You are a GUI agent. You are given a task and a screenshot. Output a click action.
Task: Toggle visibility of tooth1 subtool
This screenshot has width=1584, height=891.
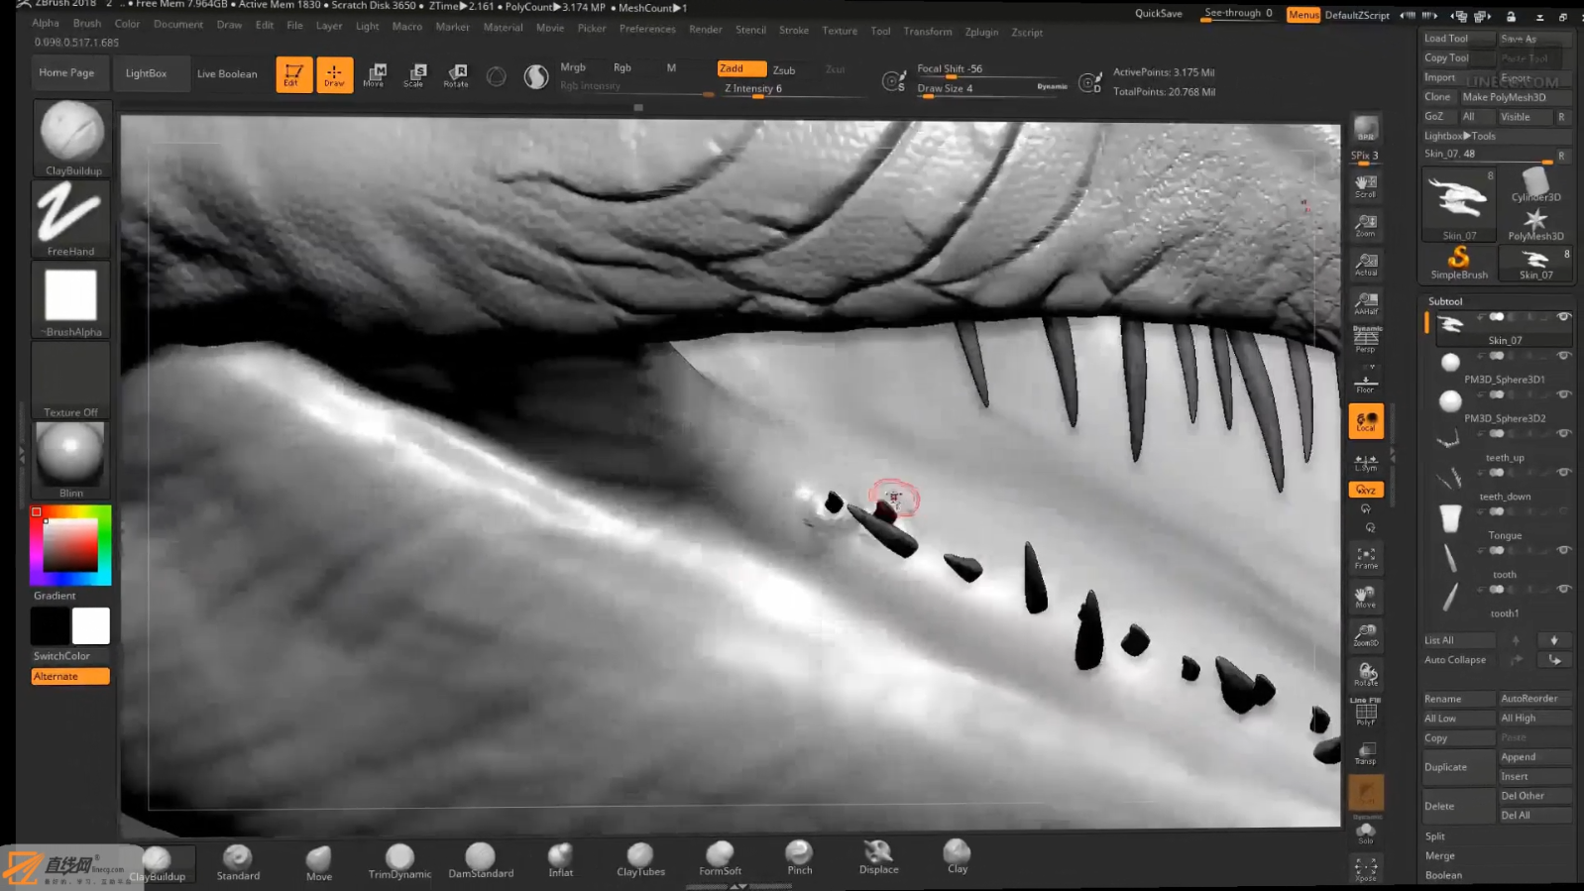point(1564,589)
